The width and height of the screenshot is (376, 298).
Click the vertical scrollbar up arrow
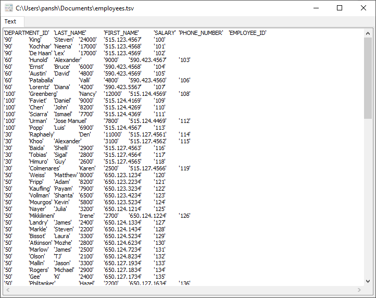[x=368, y=32]
